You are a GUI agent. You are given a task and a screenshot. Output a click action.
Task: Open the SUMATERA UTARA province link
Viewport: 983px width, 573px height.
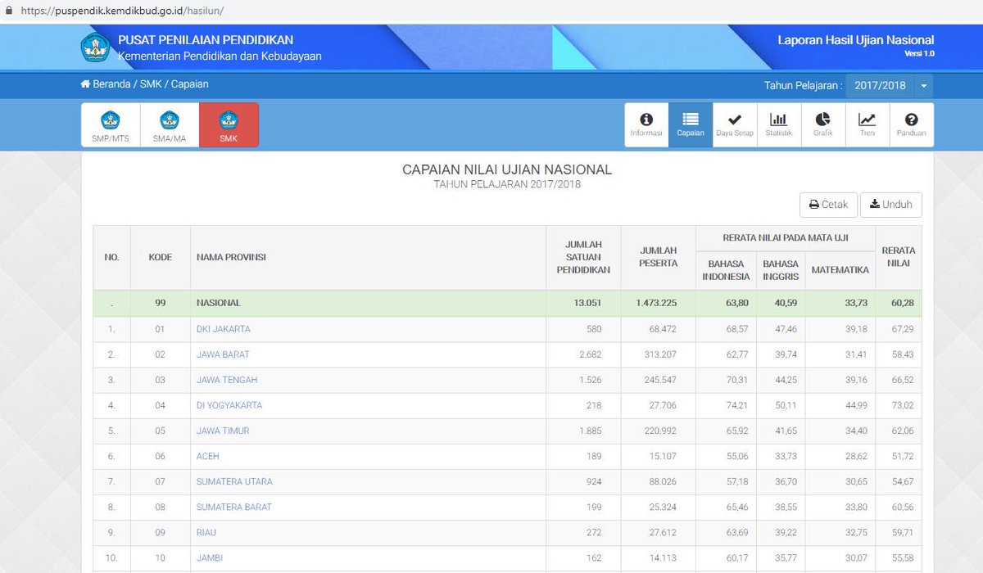[x=234, y=481]
